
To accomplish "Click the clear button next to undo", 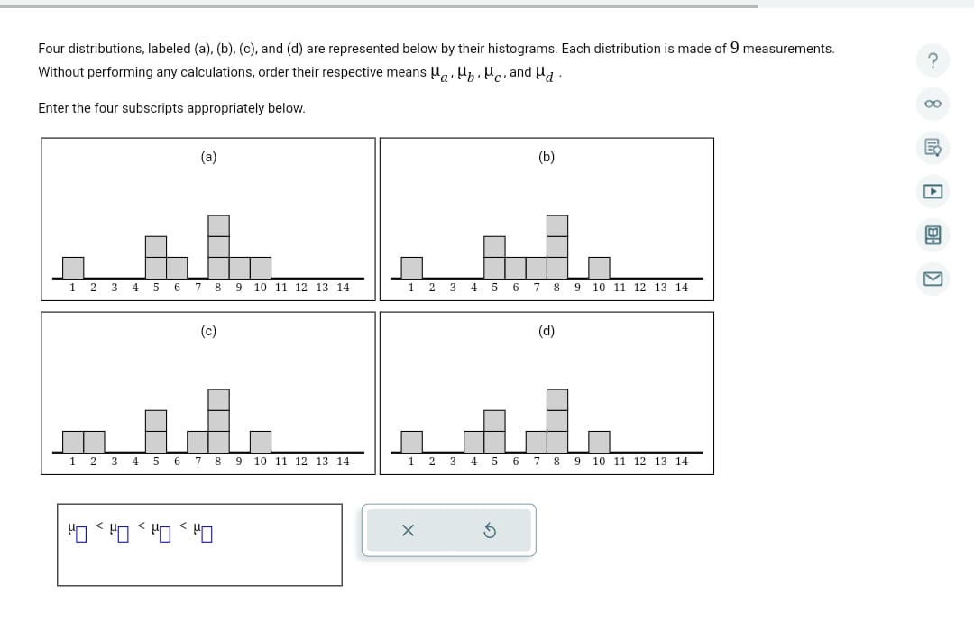I will (408, 530).
